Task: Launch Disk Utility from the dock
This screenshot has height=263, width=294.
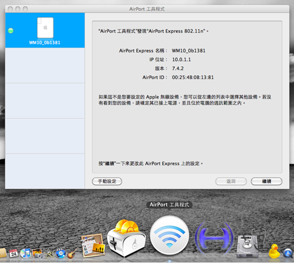Action: click(x=250, y=243)
